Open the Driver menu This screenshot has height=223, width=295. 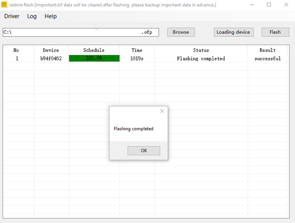click(x=12, y=16)
